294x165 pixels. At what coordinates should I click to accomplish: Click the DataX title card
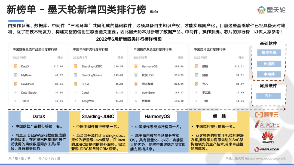click(x=39, y=117)
